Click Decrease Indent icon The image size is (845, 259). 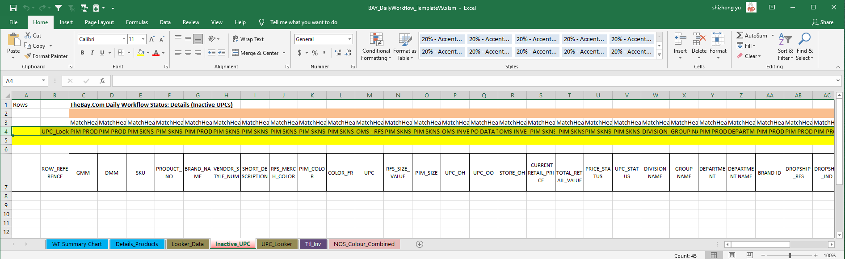coord(212,53)
